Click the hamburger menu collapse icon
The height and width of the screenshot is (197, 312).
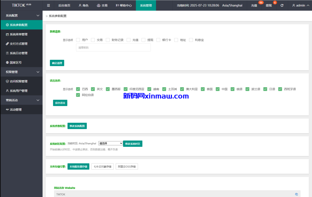click(48, 5)
